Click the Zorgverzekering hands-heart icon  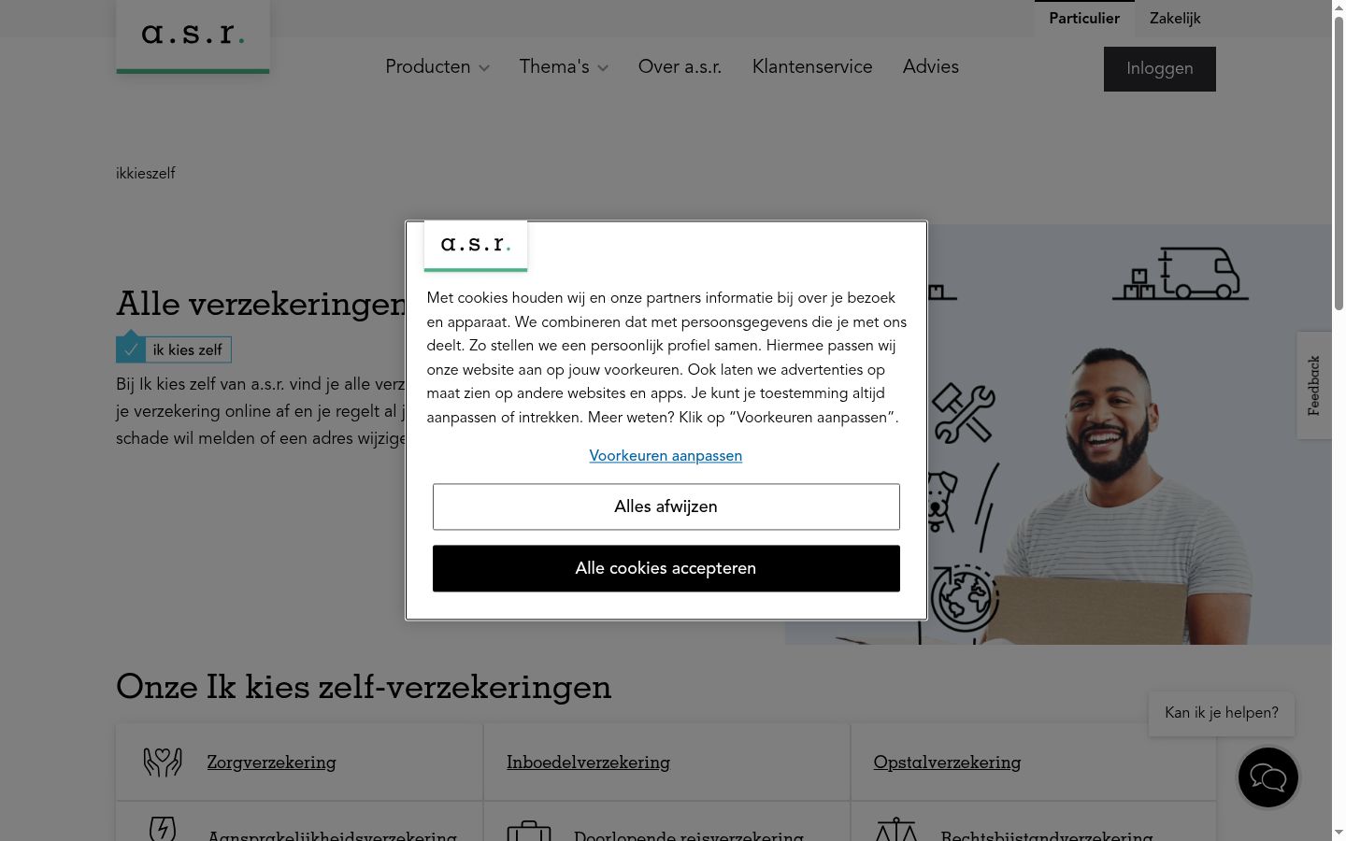163,763
